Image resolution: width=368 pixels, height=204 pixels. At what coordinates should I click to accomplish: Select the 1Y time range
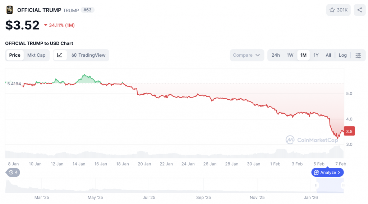[316, 55]
